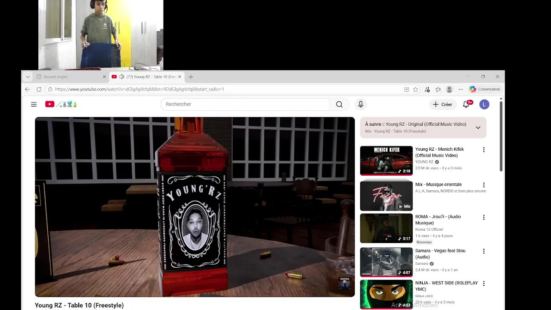Open options for Samara - Vegas video
Viewport: 551px width, 310px height.
coord(484,251)
